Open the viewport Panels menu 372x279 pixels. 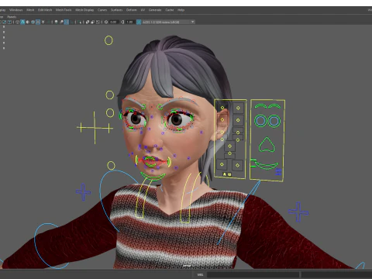(x=12, y=17)
